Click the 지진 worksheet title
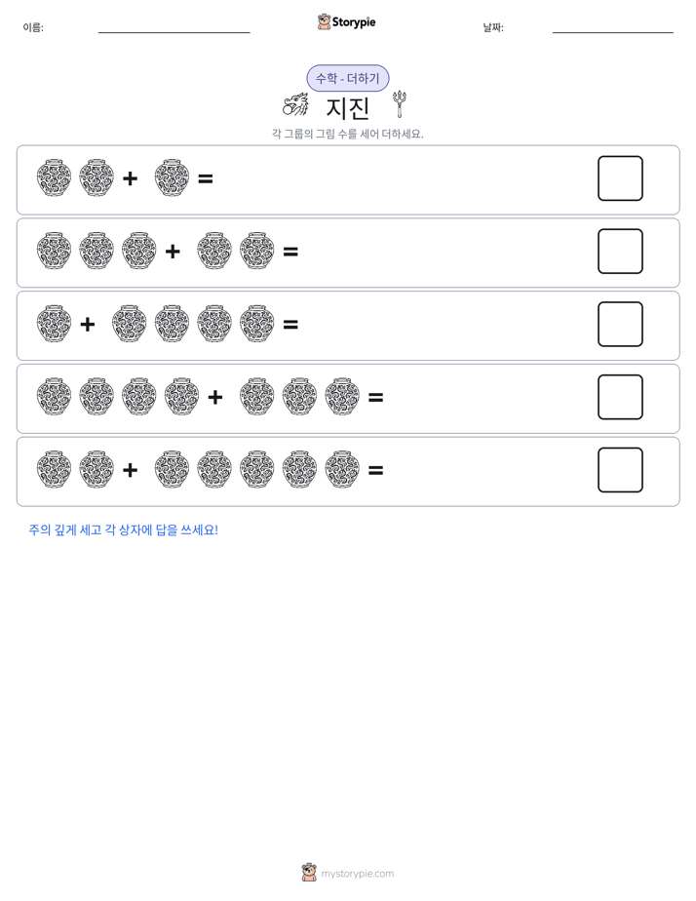The image size is (696, 901). [x=347, y=107]
